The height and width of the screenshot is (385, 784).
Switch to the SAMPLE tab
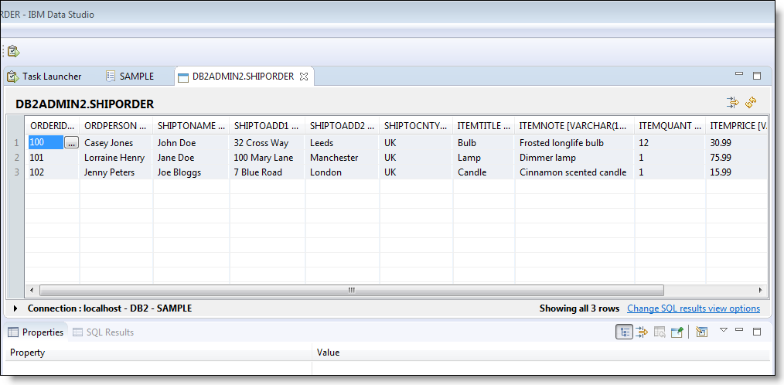point(130,77)
